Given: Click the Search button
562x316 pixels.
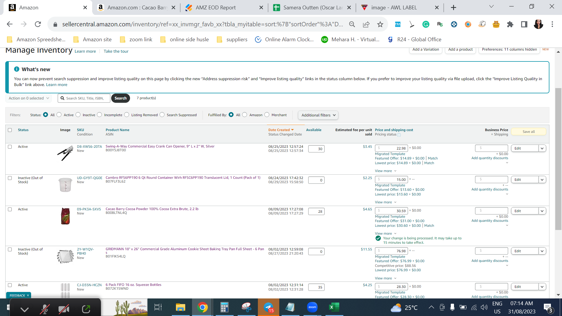Looking at the screenshot, I should tap(121, 98).
